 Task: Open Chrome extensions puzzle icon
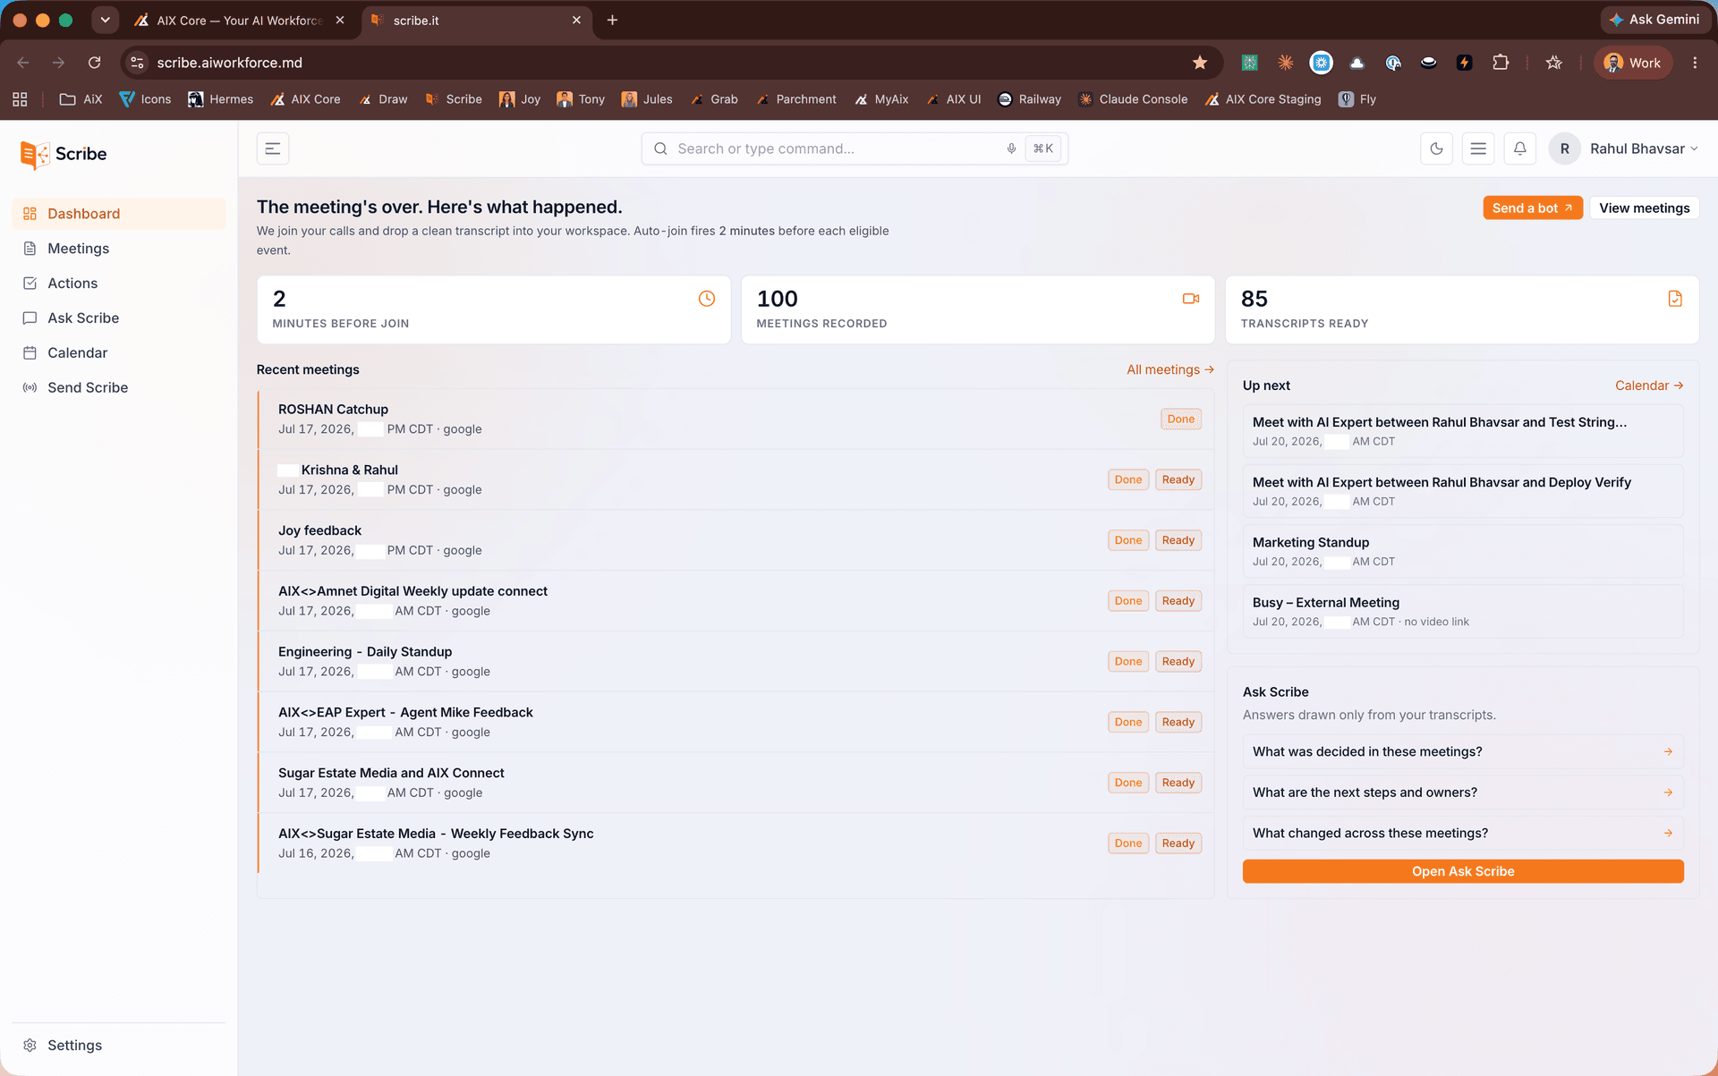[1501, 63]
